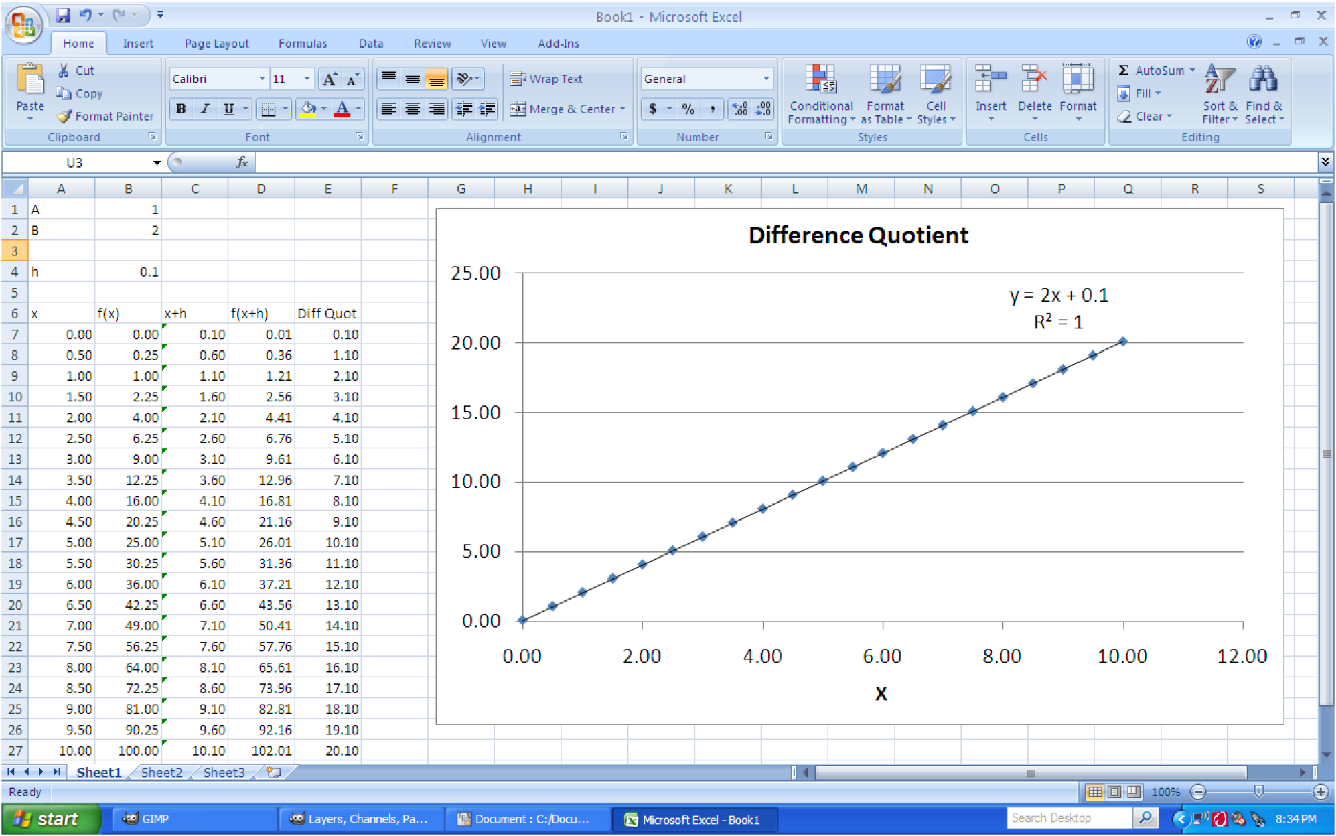Increase decimal places

[x=740, y=109]
